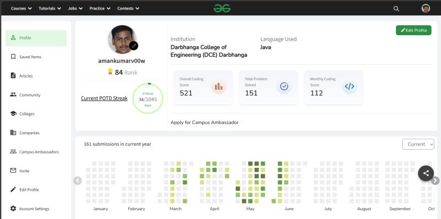
Task: Click the Monthly Coding Score card
Action: pyautogui.click(x=334, y=88)
